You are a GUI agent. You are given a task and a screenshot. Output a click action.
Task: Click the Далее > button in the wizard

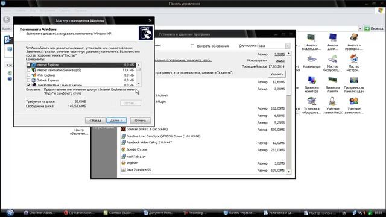[x=116, y=121]
